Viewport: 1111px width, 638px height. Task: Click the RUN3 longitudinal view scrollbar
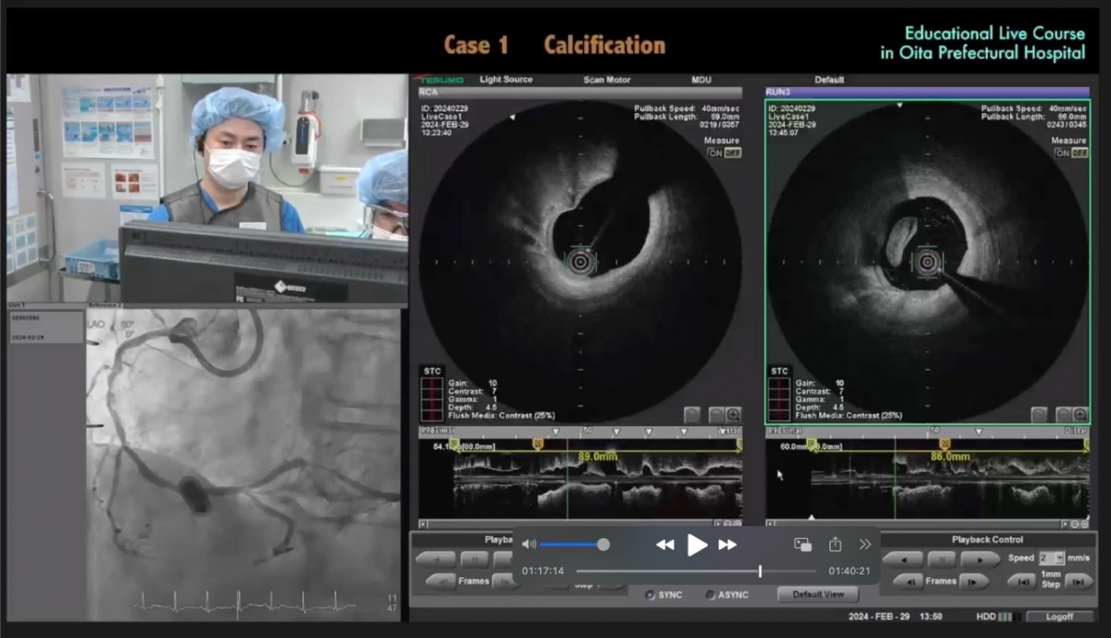pos(917,524)
